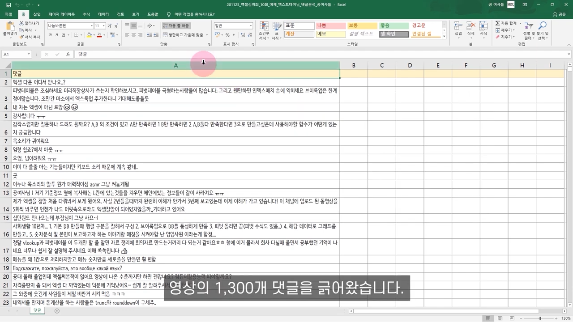This screenshot has width=573, height=322.
Task: Click the accounting currency format icon
Action: pyautogui.click(x=217, y=35)
